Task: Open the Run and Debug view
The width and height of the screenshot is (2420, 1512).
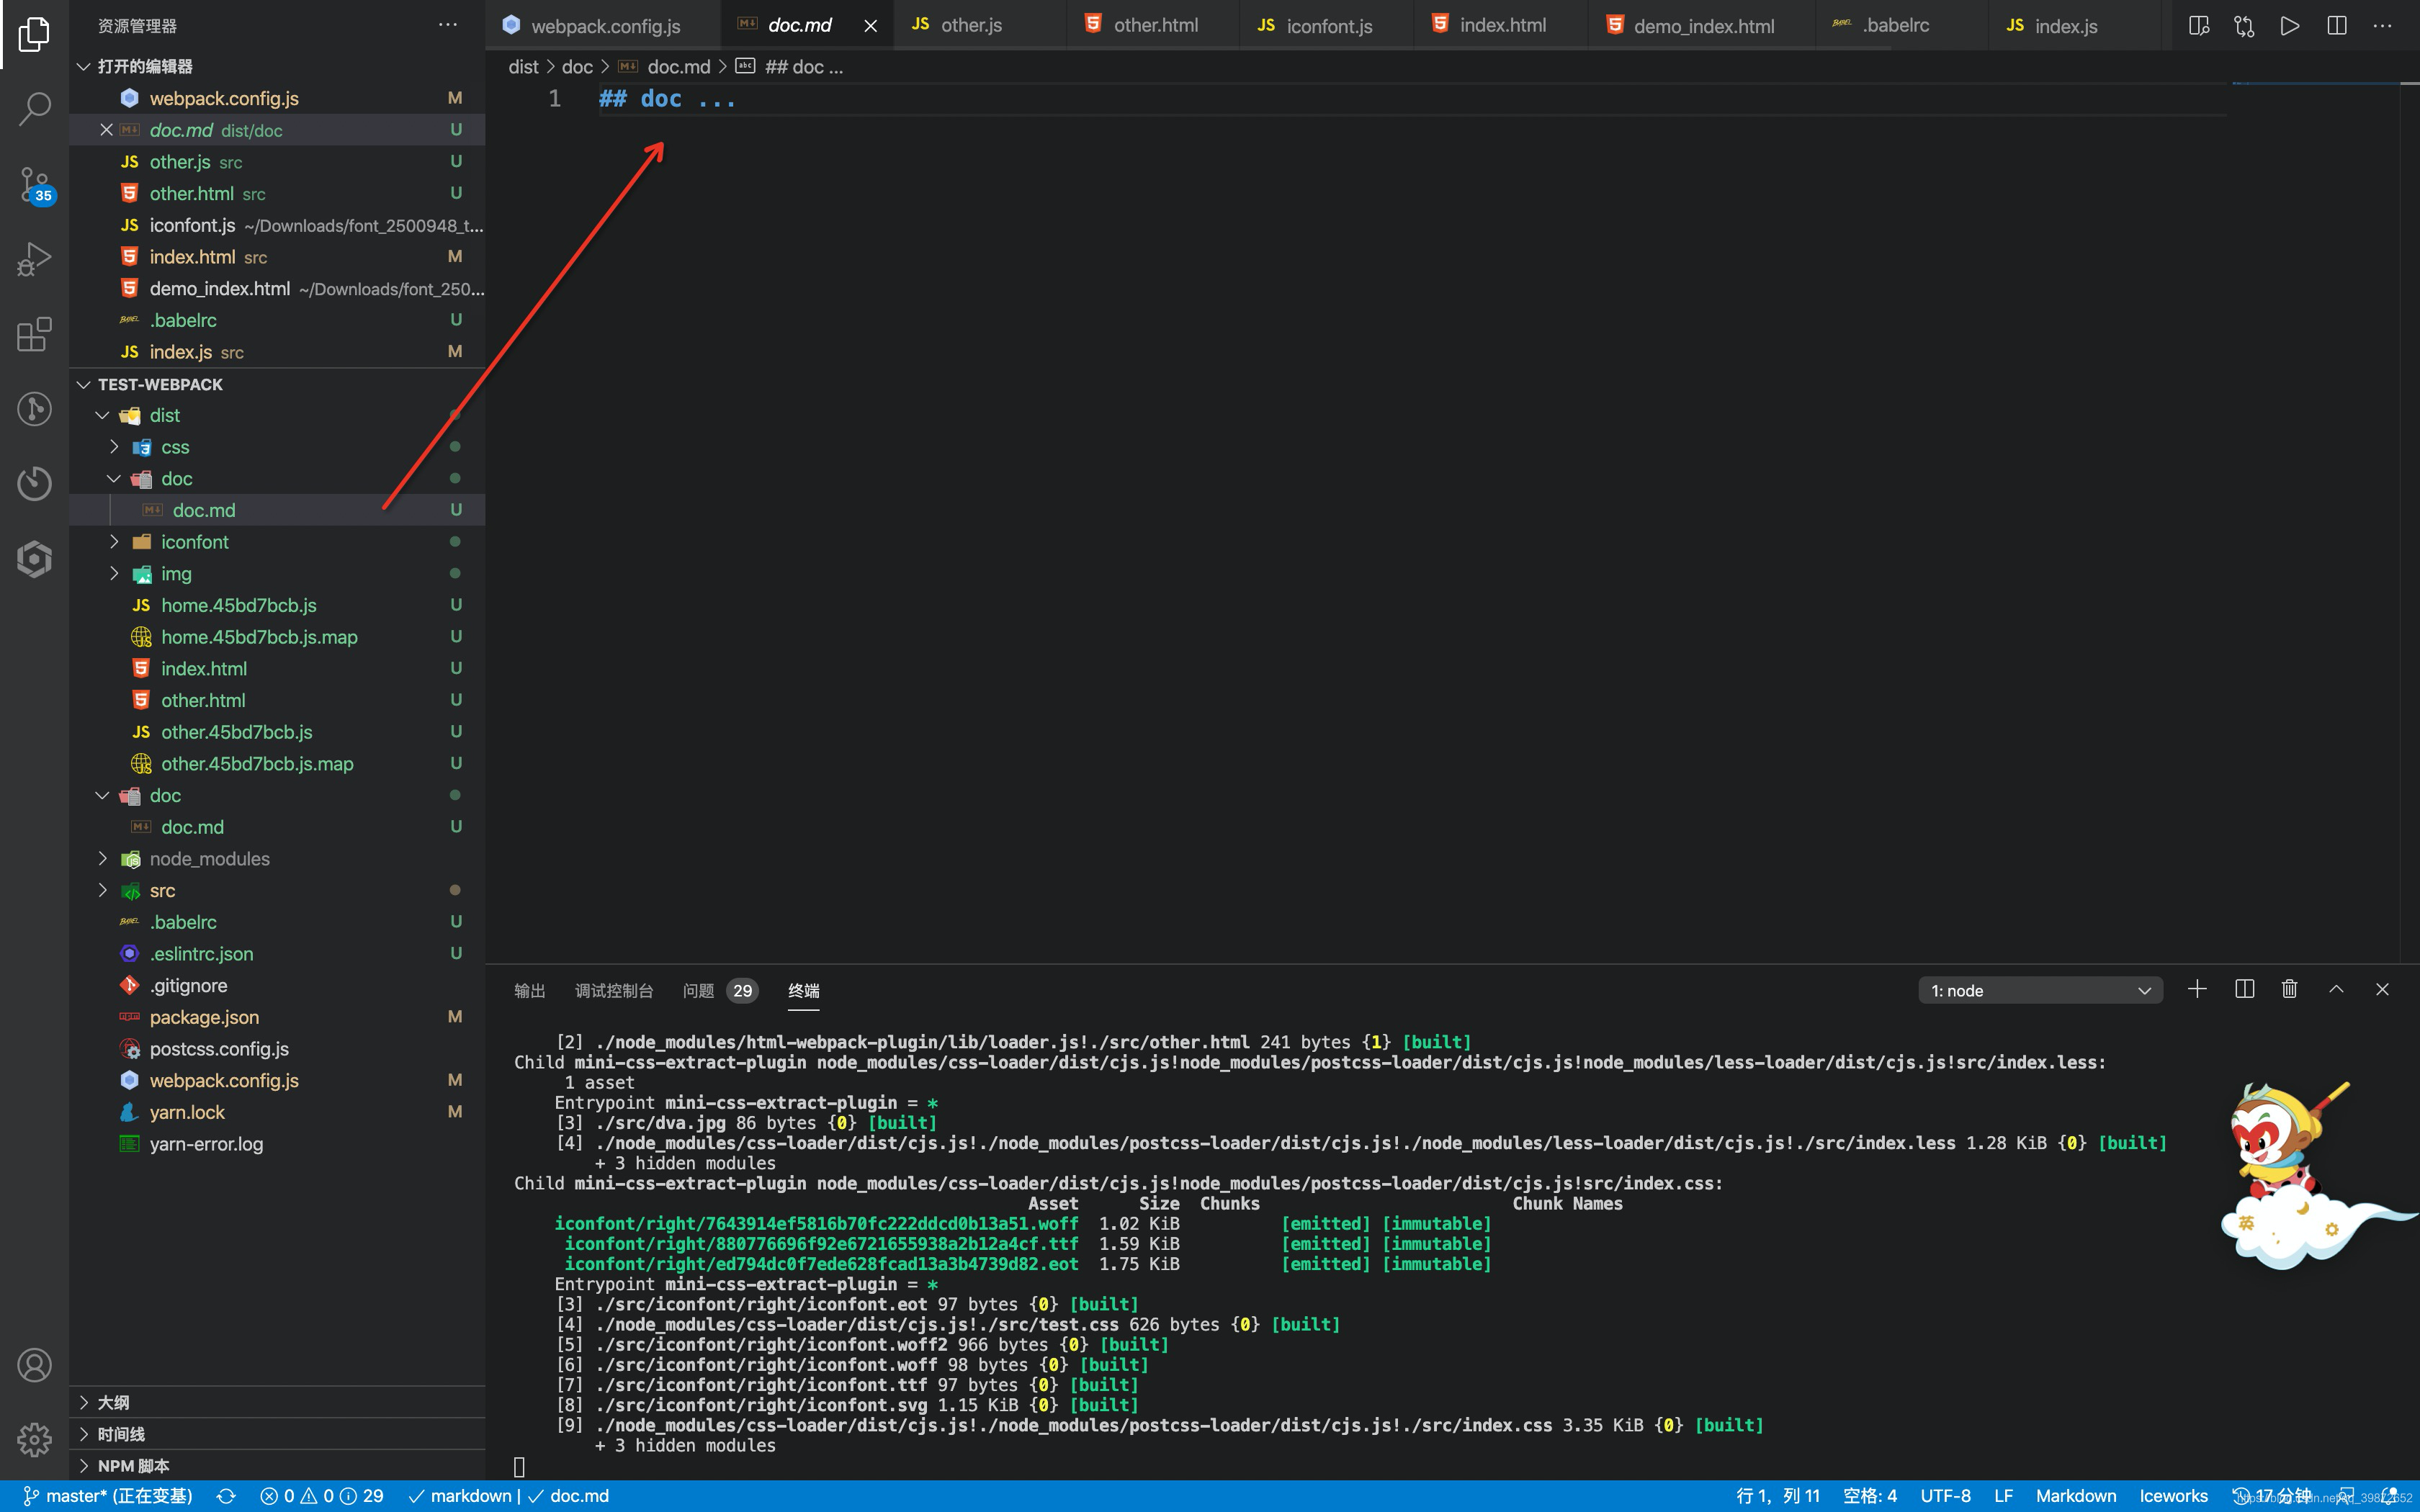Action: (x=34, y=259)
